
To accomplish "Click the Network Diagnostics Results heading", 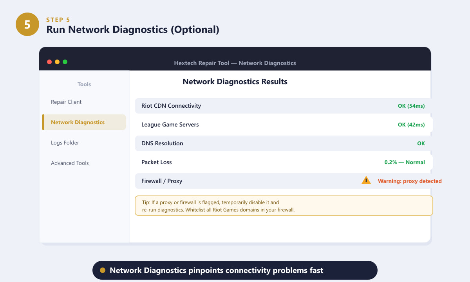I will [235, 82].
